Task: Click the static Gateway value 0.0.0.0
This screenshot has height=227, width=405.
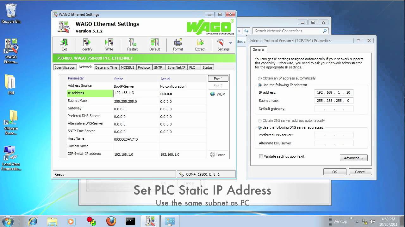Action: [120, 109]
